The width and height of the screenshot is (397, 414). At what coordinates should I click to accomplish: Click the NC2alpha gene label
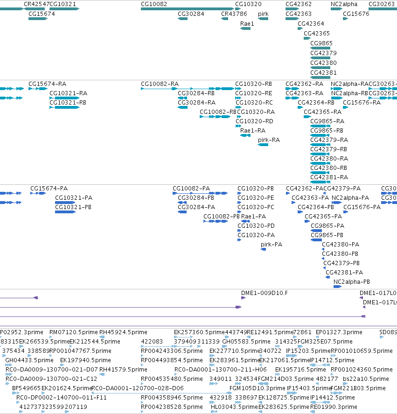click(x=344, y=4)
